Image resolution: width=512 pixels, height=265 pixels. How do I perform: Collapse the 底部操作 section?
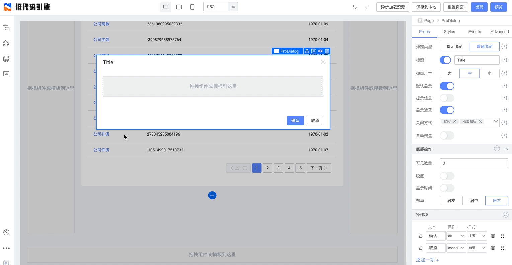pyautogui.click(x=506, y=149)
